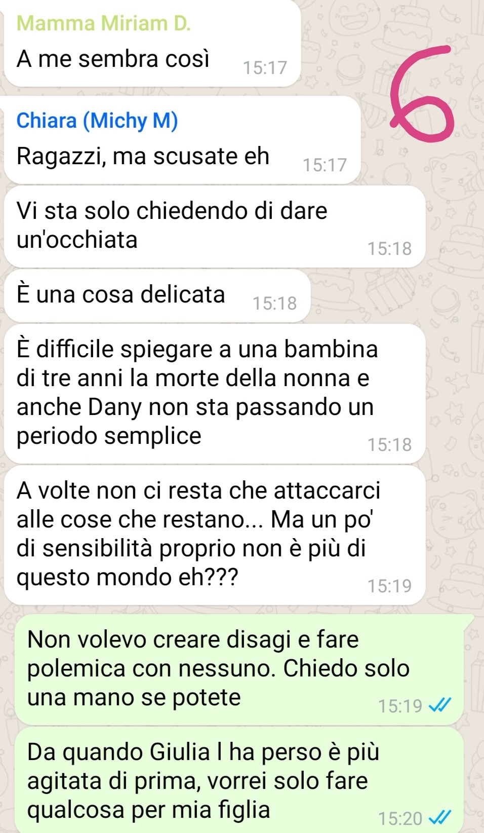Tap the 15:19 timestamp on Chiara's last message
The width and height of the screenshot is (484, 833).
389,586
